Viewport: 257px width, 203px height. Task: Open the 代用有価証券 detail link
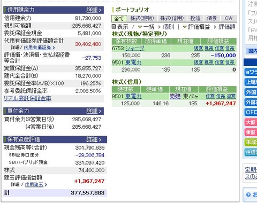[37, 48]
